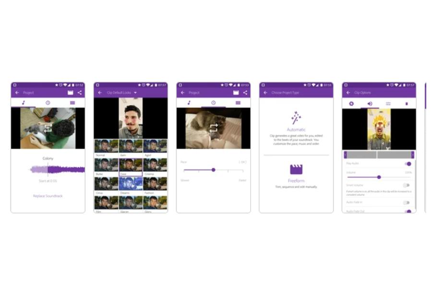Screen dimensions: 432x288
Task: Click the Pace slider handle
Action: coord(214,170)
